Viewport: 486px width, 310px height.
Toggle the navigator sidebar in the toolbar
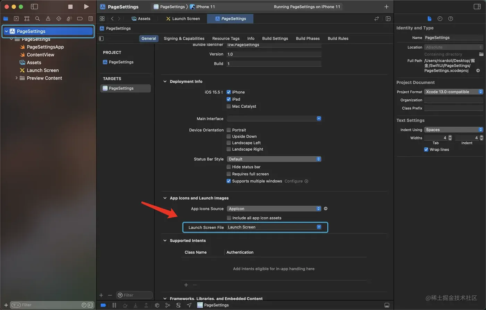tap(34, 7)
